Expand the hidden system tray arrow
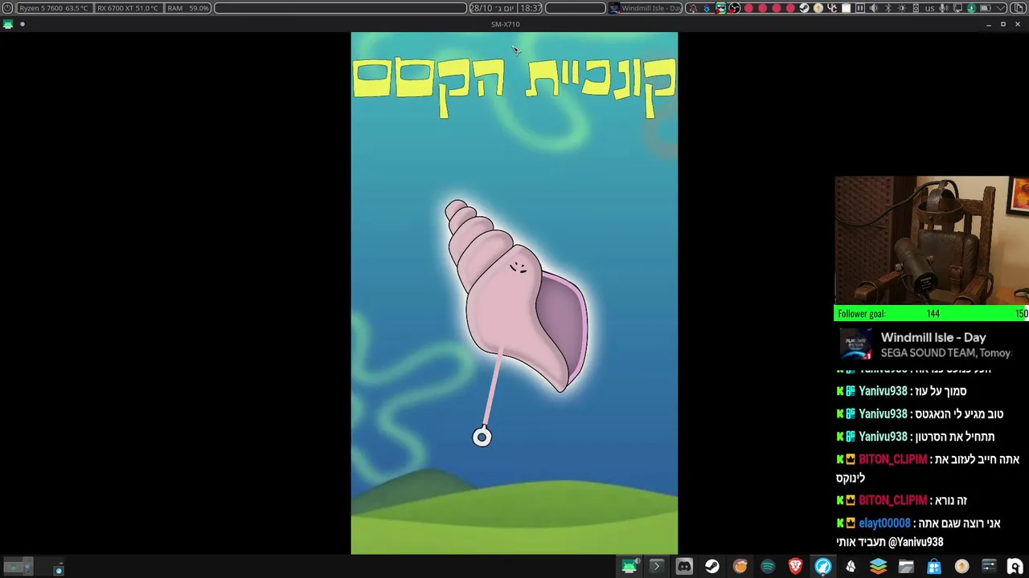The width and height of the screenshot is (1029, 578). click(x=1000, y=8)
